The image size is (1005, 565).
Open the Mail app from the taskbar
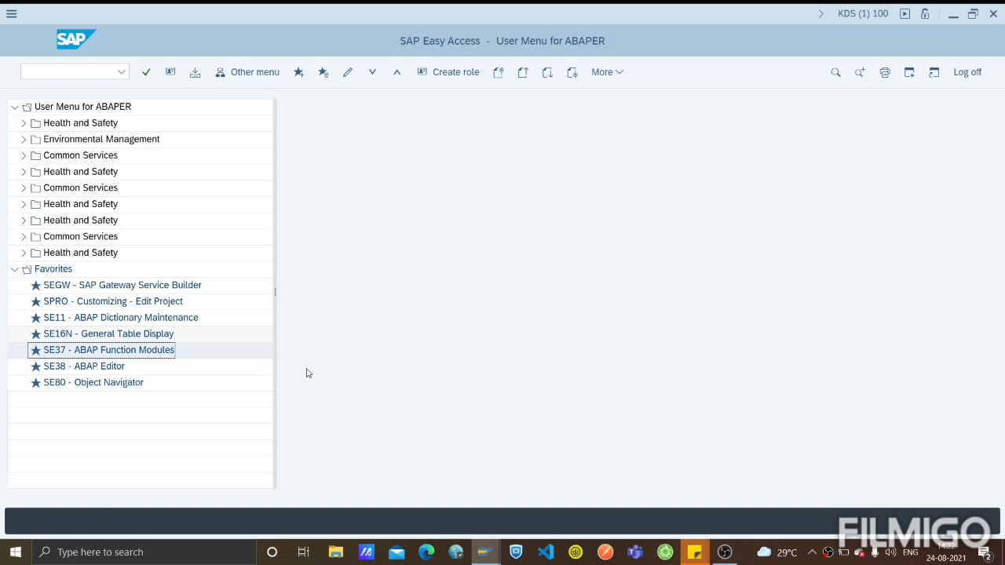pyautogui.click(x=397, y=552)
